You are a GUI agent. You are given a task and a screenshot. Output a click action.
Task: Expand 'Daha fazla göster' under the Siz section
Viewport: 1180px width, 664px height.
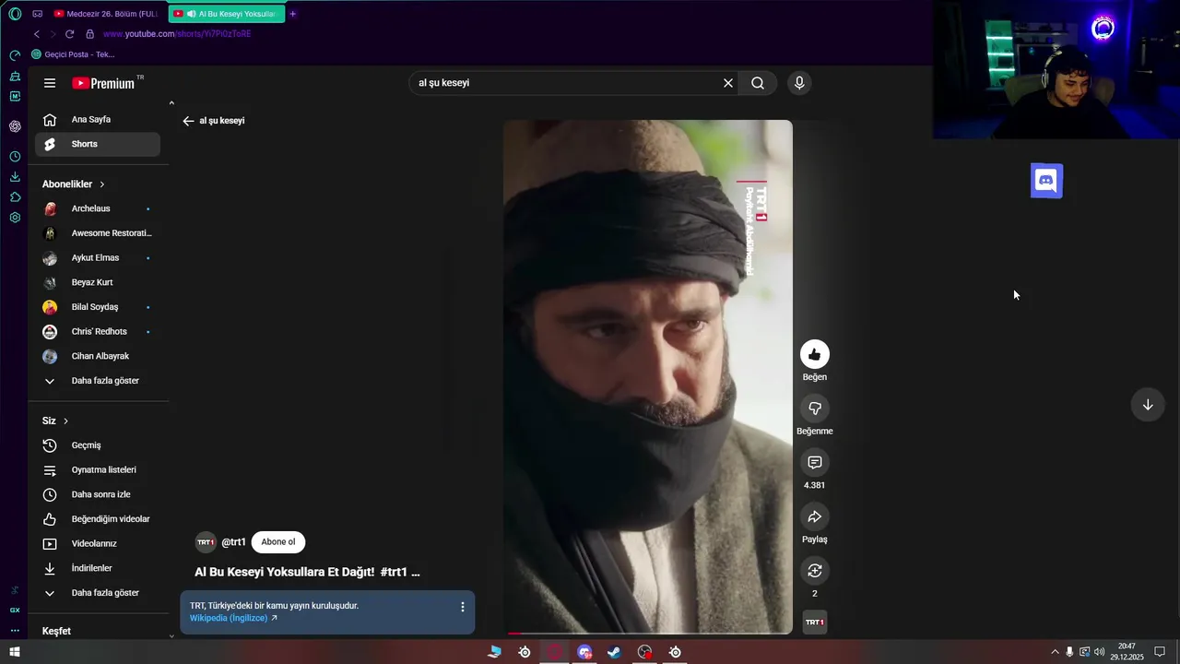click(x=98, y=593)
